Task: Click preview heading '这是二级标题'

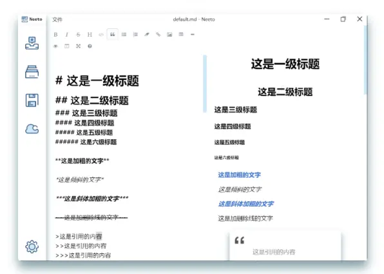Action: point(285,92)
